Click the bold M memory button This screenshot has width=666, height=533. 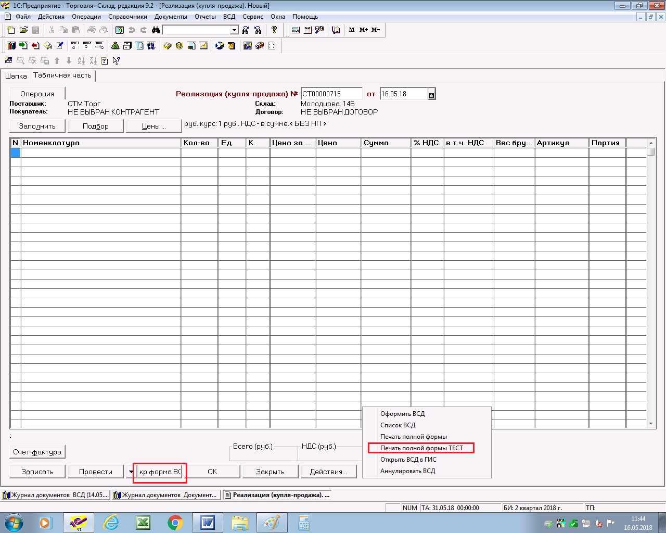(352, 30)
